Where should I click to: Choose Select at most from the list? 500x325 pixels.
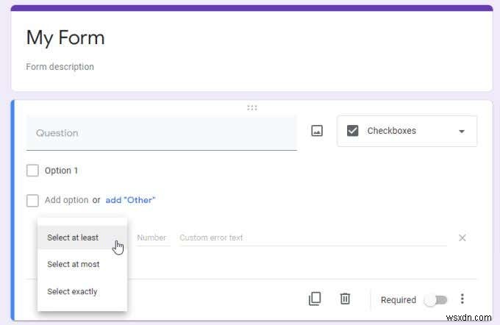coord(82,265)
